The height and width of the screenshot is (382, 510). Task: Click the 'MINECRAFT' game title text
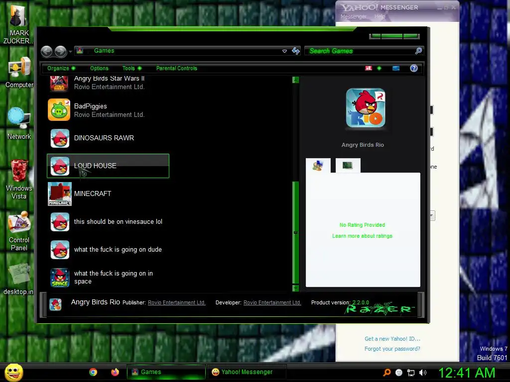[x=93, y=193]
